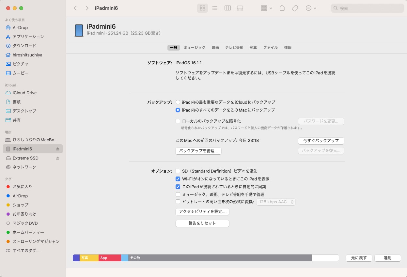Uncheck Wi-Fi がオンのとき iPad を表示

click(x=178, y=179)
